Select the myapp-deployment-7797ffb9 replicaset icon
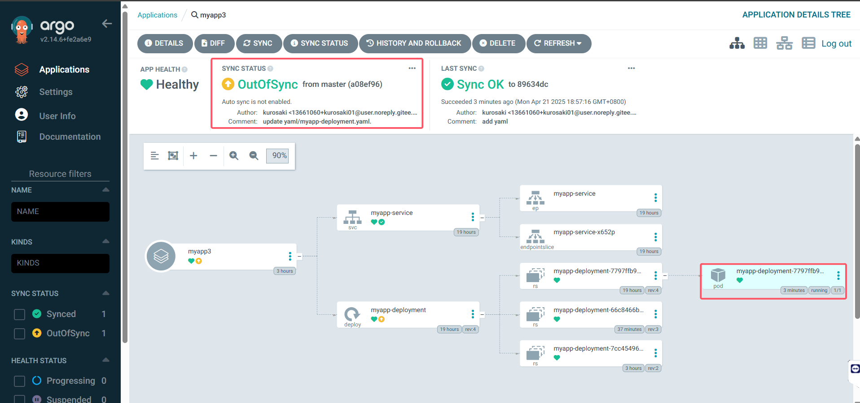860x403 pixels. click(x=535, y=275)
